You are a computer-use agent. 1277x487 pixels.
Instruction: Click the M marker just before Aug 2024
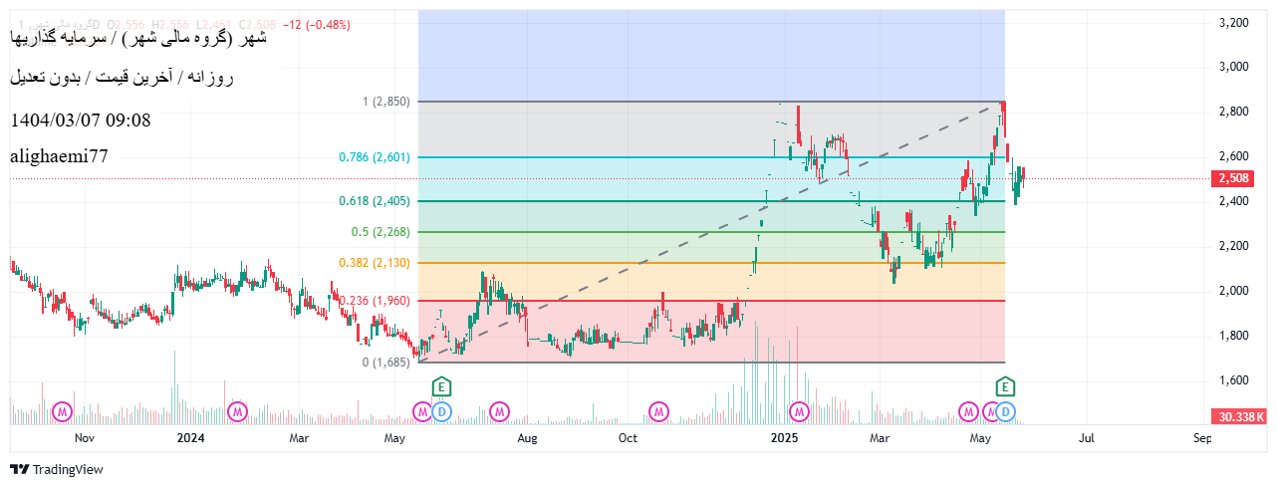click(499, 410)
